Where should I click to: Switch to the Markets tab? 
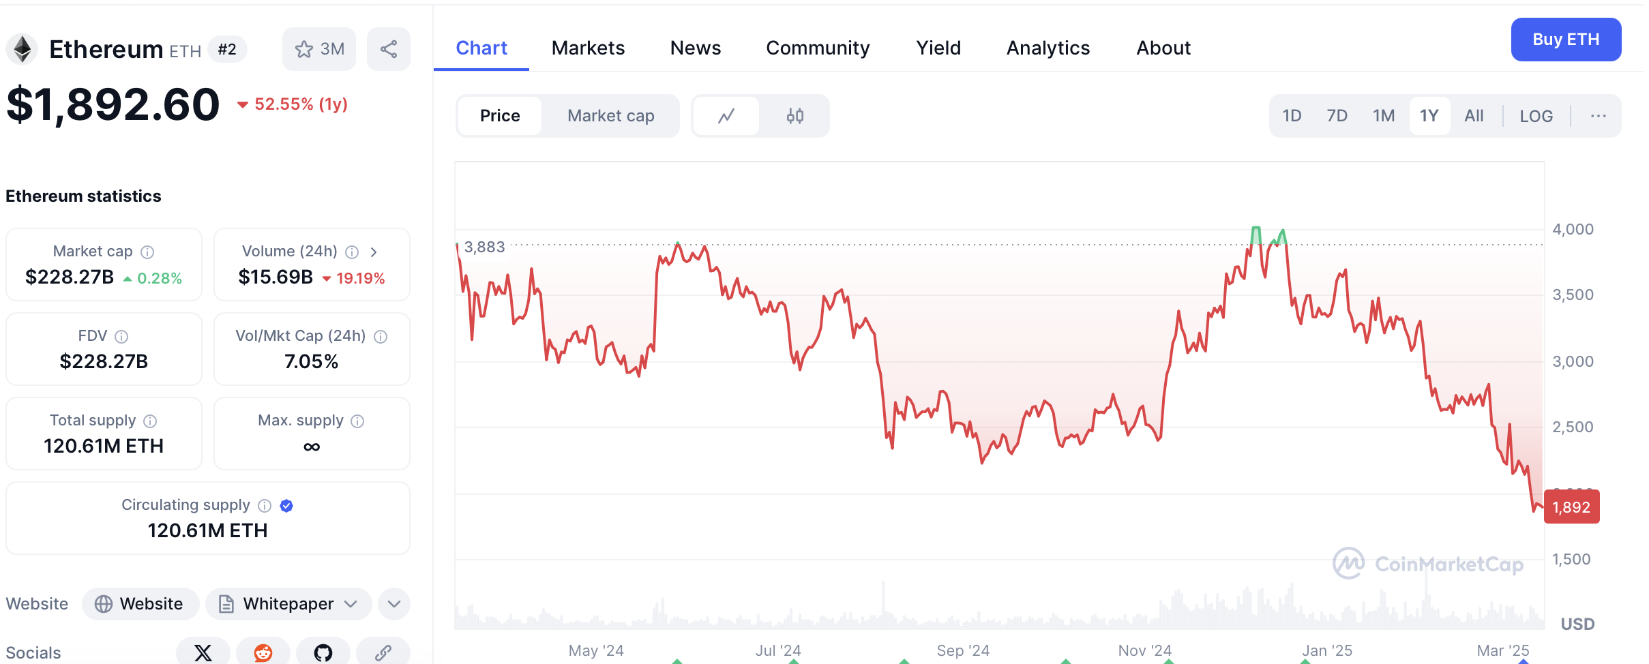(588, 48)
